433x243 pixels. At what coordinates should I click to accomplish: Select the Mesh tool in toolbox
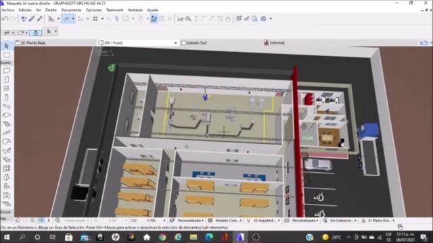7,204
